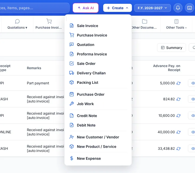Screen dimensions: 195x173
Task: Click the Quotation message icon in menu
Action: [x=71, y=44]
